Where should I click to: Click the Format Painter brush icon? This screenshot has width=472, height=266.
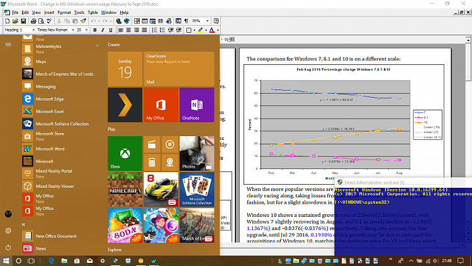pyautogui.click(x=83, y=21)
